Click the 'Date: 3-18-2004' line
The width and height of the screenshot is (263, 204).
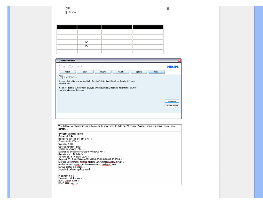tap(68, 142)
